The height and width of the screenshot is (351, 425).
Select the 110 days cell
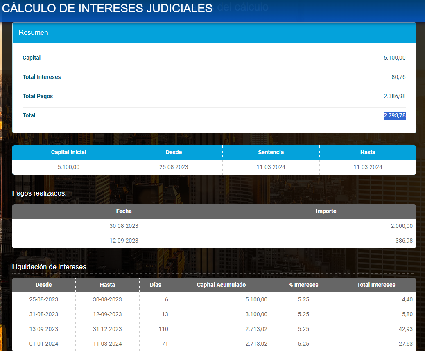pyautogui.click(x=163, y=329)
